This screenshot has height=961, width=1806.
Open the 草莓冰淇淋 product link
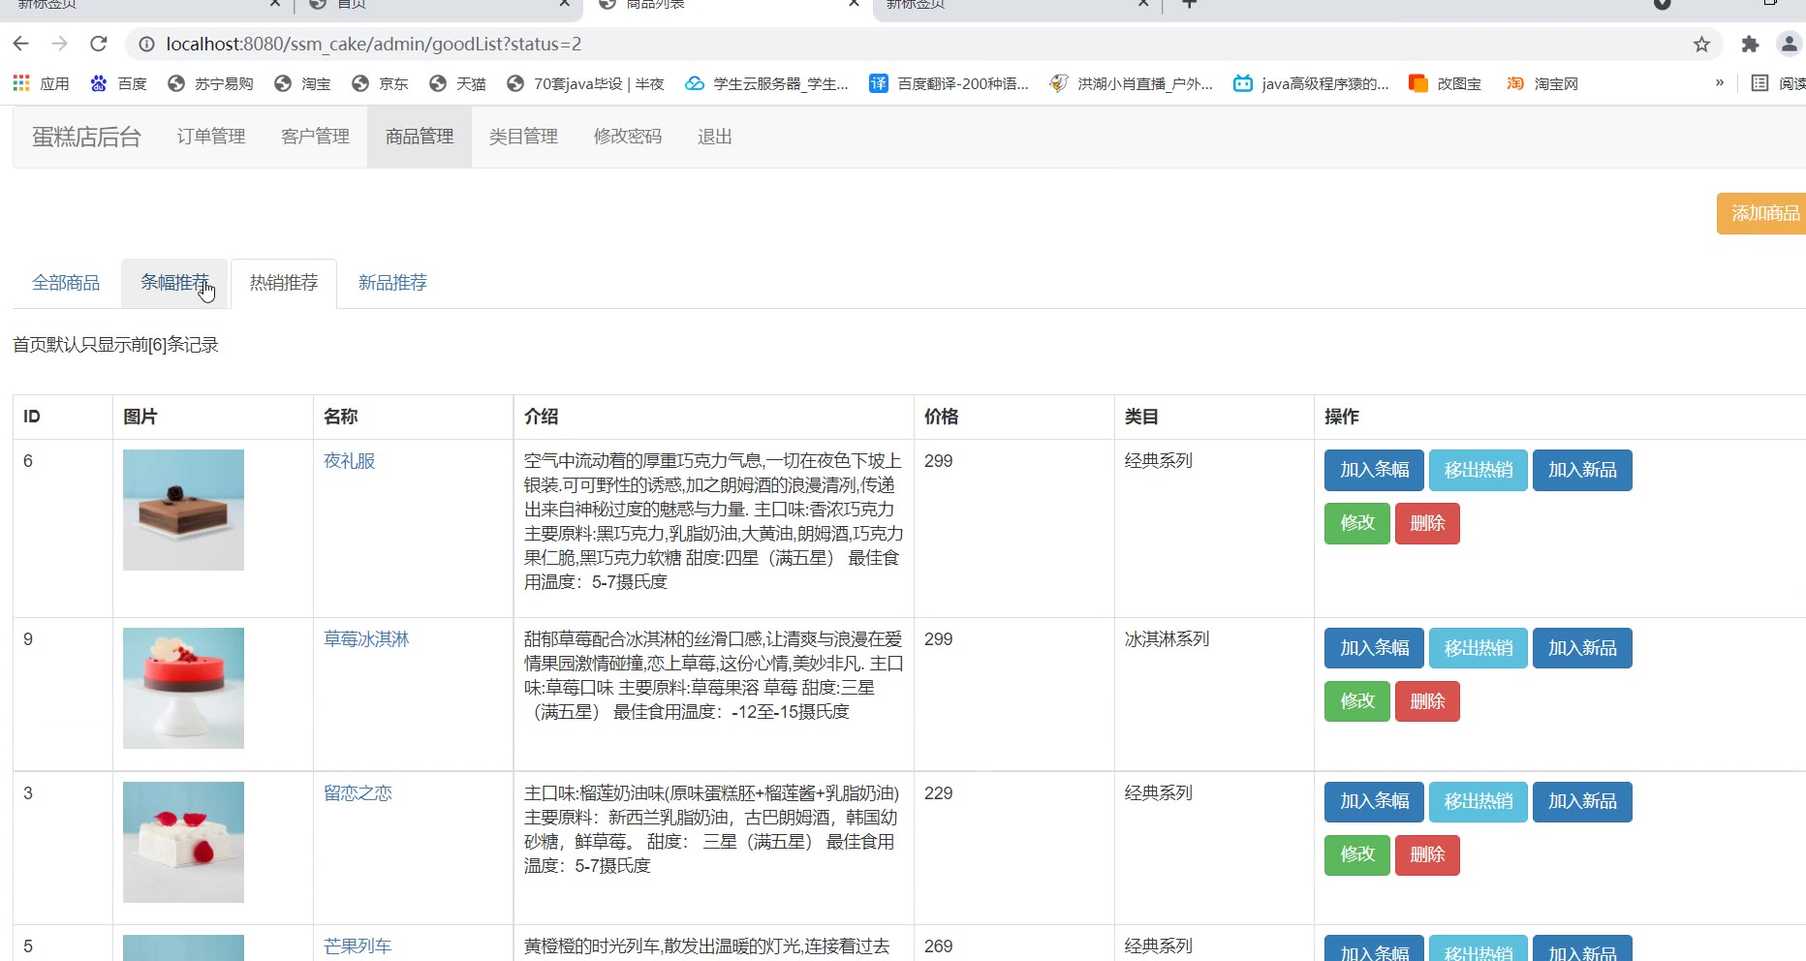coord(366,639)
